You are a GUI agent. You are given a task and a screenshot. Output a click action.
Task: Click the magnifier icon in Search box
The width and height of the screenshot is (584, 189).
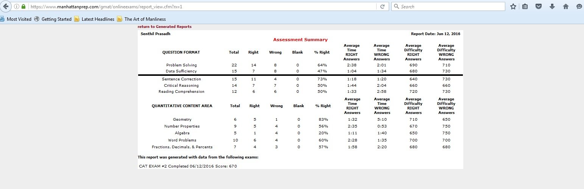396,6
